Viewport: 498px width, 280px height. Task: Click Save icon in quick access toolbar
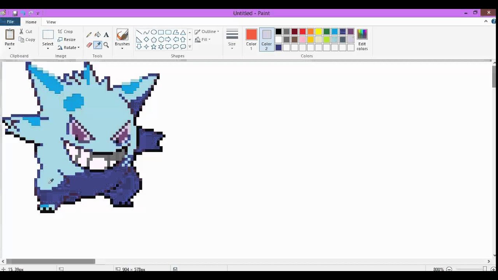(15, 13)
